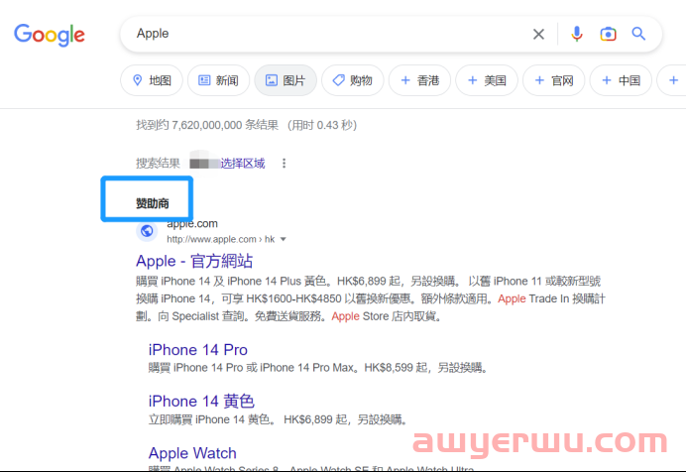Screen dimensions: 686x472
Task: Open the Apple - 官方網站 result
Action: click(194, 261)
